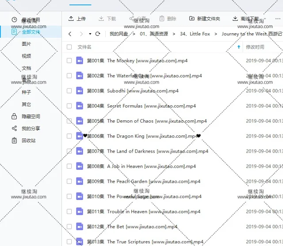The width and height of the screenshot is (283, 246).
Task: Check the box for 第011集 Trouble in Heaven
Action: click(69, 211)
